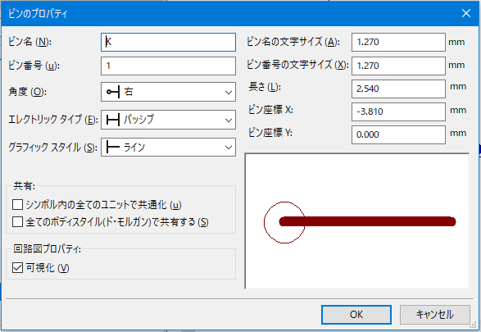The height and width of the screenshot is (332, 481).
Task: Click the passive type icon in エレクトリック タイプ
Action: click(112, 120)
